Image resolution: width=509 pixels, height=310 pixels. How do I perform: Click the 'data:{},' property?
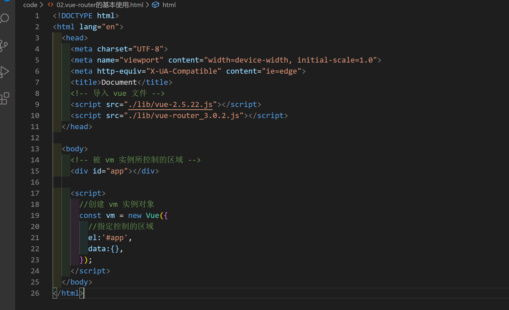(106, 249)
